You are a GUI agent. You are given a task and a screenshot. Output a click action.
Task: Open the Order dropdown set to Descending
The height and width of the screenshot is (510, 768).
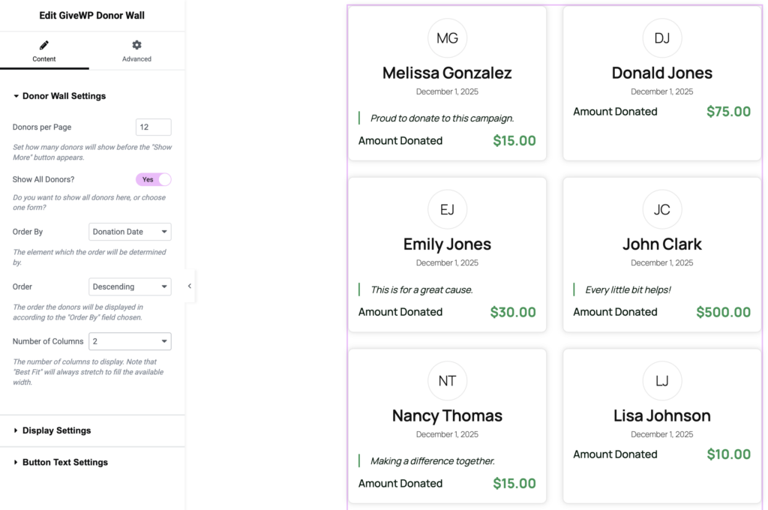point(130,286)
